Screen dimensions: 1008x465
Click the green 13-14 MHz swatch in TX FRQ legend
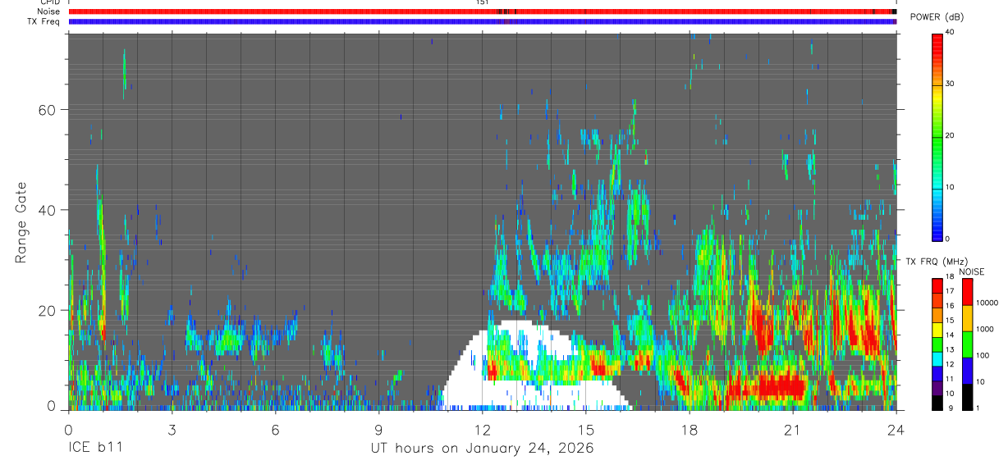937,344
